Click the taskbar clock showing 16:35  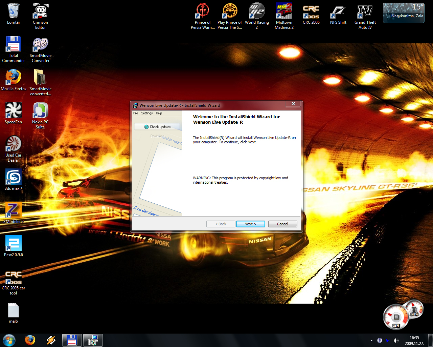pos(414,341)
